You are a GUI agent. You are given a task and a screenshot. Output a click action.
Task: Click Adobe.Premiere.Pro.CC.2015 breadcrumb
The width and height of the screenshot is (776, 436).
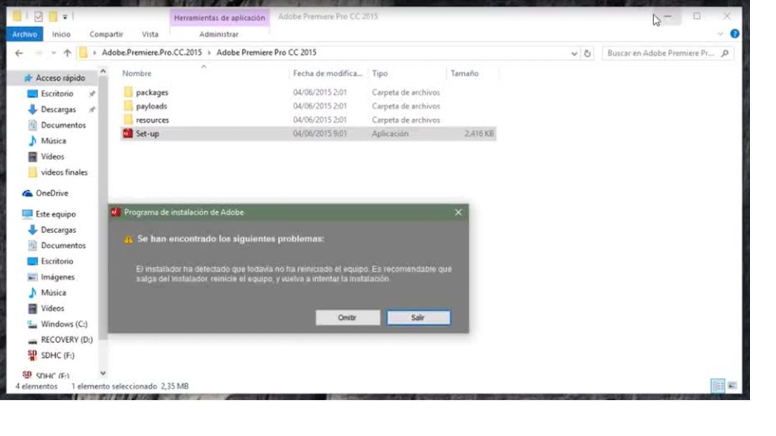[x=152, y=53]
